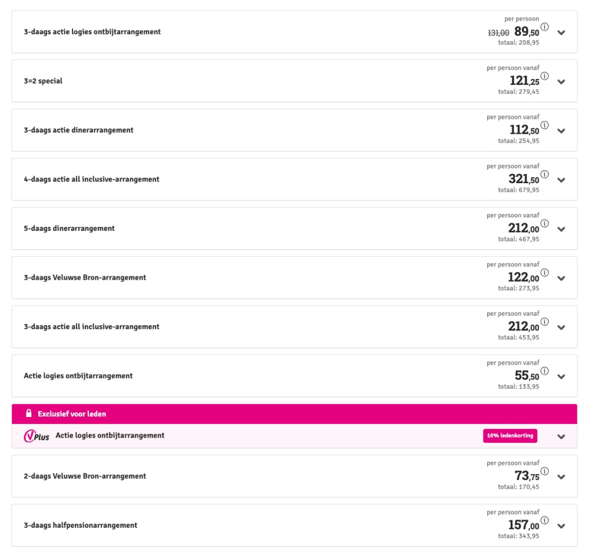Viewport: 589px width, 556px height.
Task: Click info icon beside 122,00 price
Action: click(544, 273)
